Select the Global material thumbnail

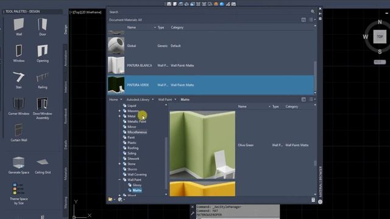pyautogui.click(x=116, y=46)
